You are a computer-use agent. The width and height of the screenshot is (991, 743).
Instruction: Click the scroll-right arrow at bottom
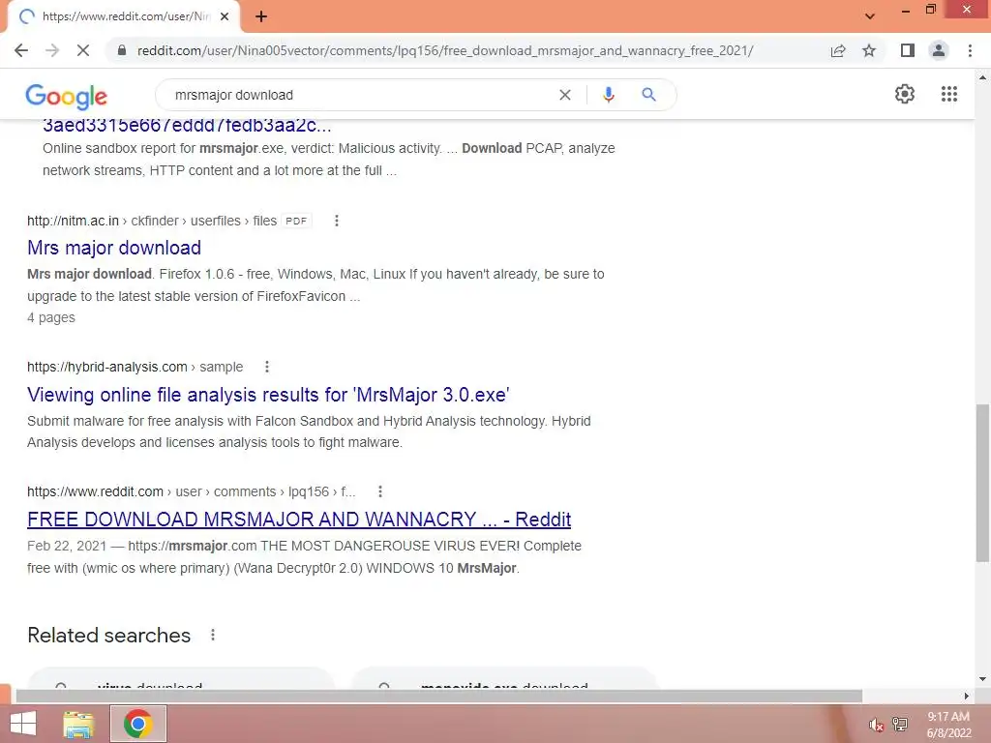point(967,696)
